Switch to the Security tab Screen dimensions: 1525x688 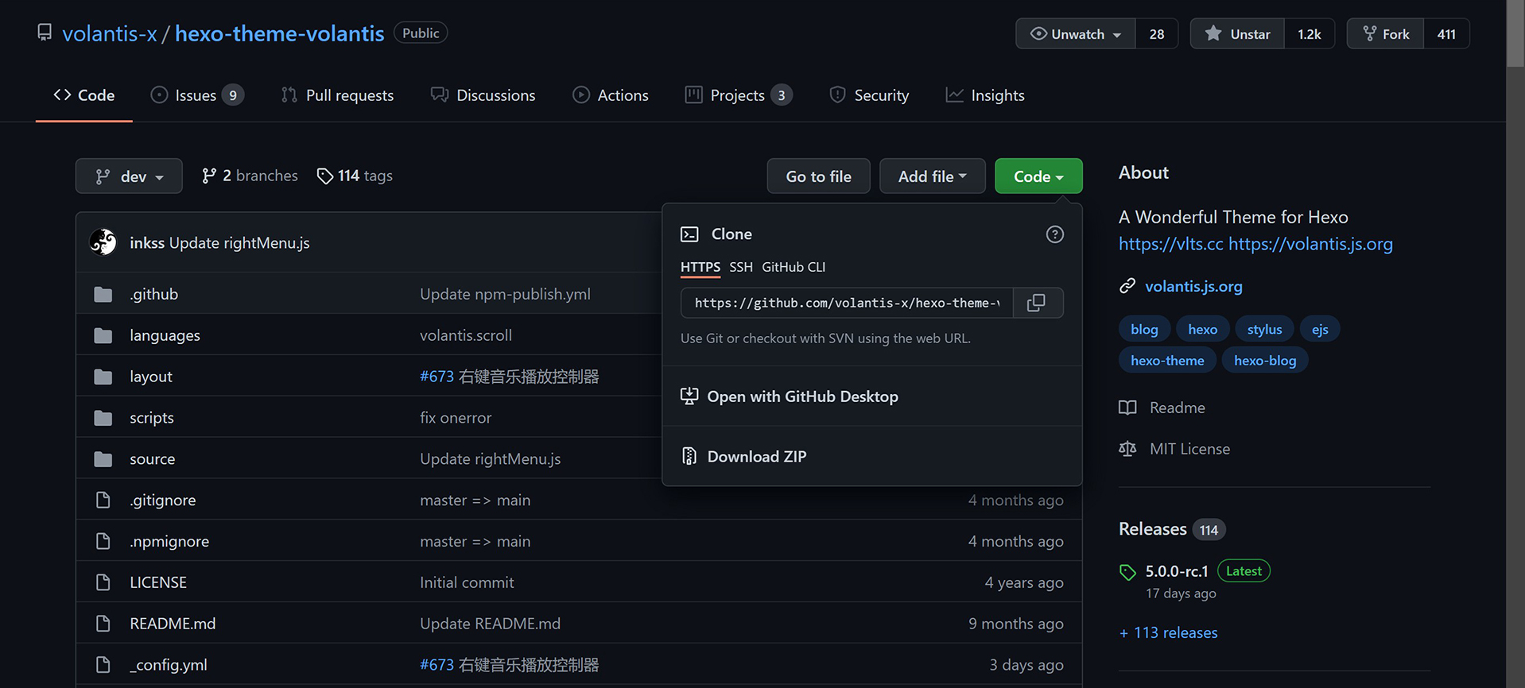(x=869, y=95)
